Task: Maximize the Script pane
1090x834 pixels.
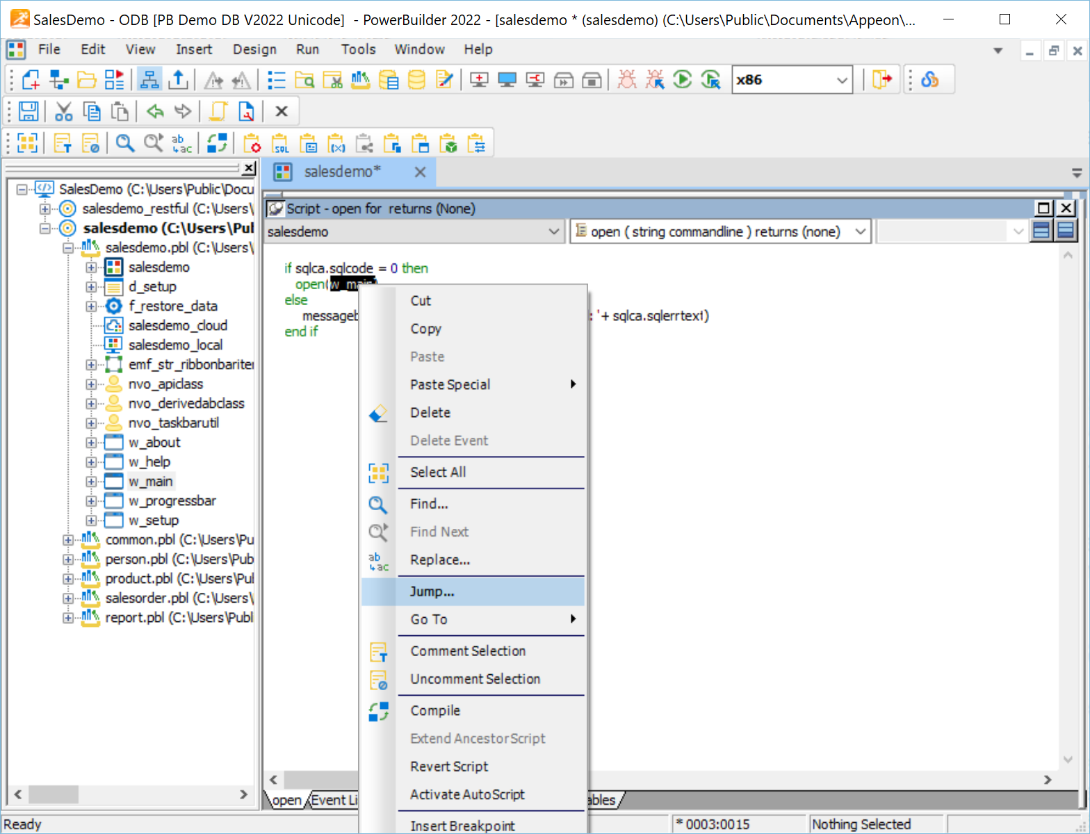Action: click(x=1044, y=208)
